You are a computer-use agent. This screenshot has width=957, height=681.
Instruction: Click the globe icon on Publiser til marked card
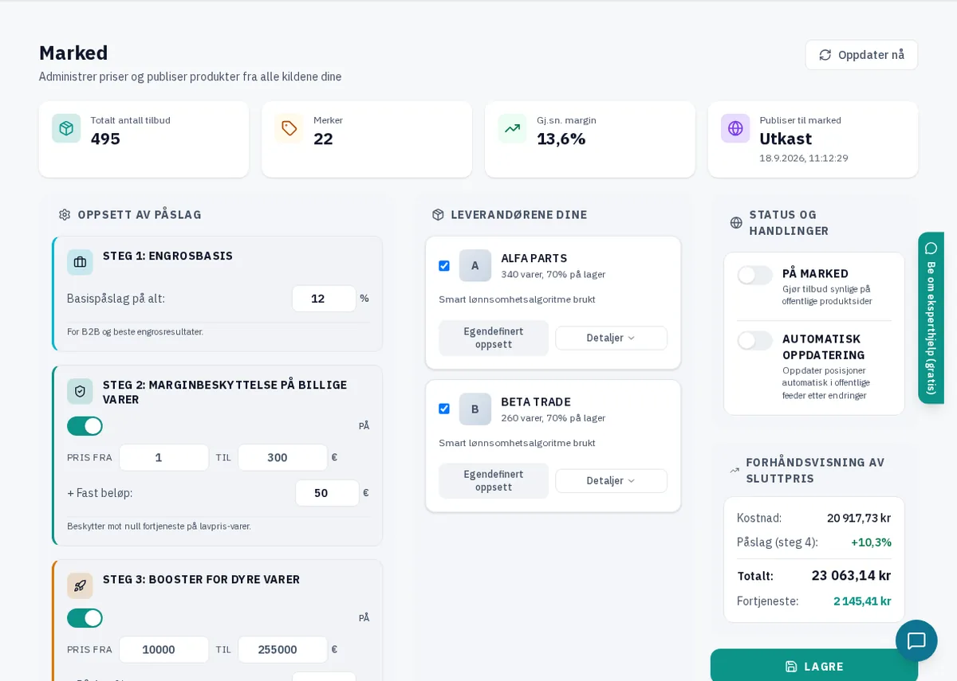pos(735,128)
